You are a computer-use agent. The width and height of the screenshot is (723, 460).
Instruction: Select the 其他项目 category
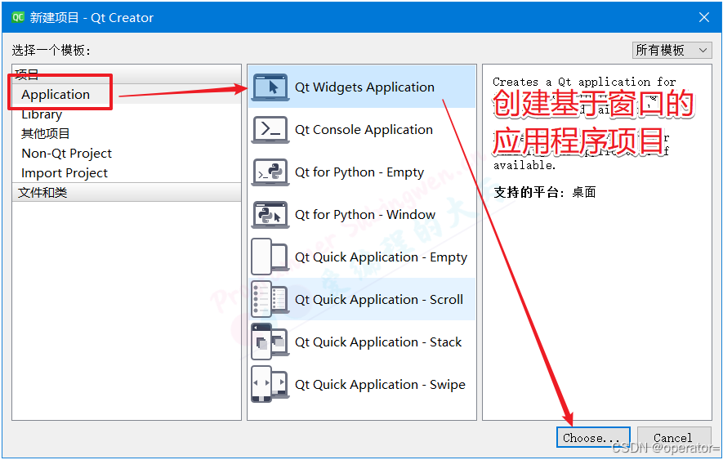coord(45,134)
